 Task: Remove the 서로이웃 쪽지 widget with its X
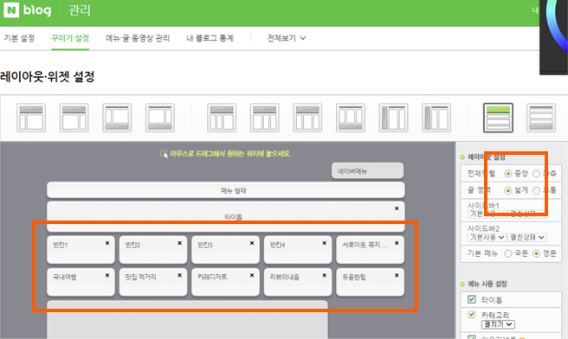pos(397,243)
